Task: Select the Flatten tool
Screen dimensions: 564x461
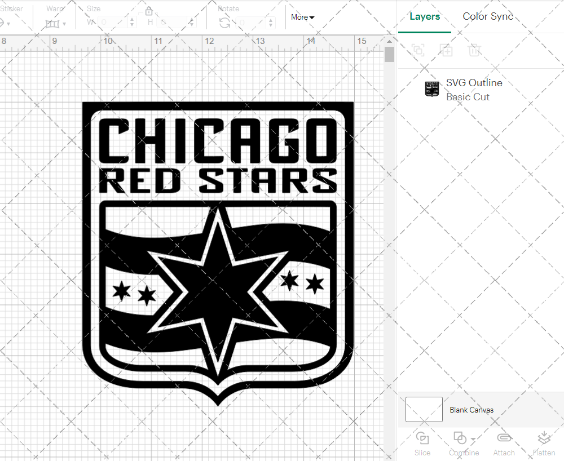Action: (x=544, y=442)
